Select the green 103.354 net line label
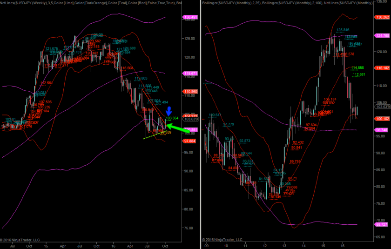 172,118
